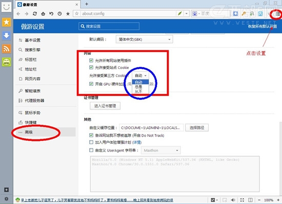Image resolution: width=282 pixels, height=204 pixels.
Task: Click the status bar activity monitor icon
Action: pos(213,200)
